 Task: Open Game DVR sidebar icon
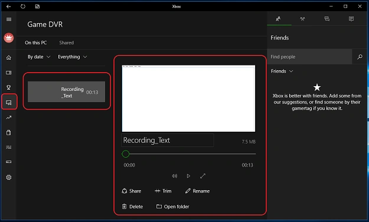(x=9, y=103)
